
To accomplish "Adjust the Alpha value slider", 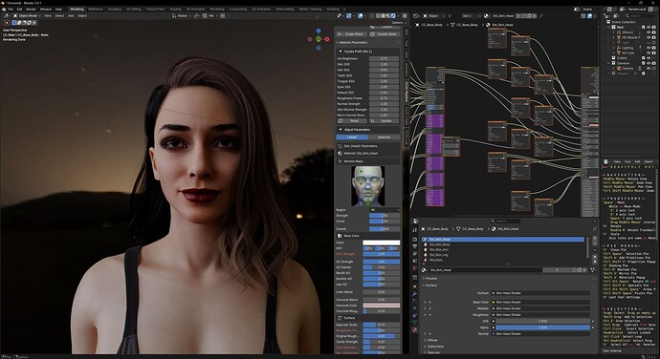I will click(x=542, y=327).
